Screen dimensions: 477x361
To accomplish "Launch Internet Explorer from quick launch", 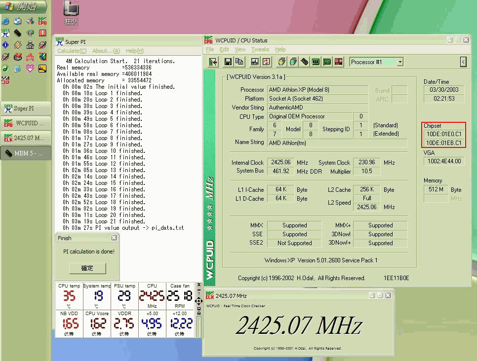I will (x=5, y=21).
